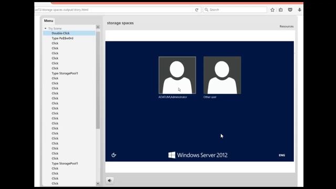Open the Ease of Access icon
Image resolution: width=336 pixels, height=189 pixels.
(x=114, y=155)
